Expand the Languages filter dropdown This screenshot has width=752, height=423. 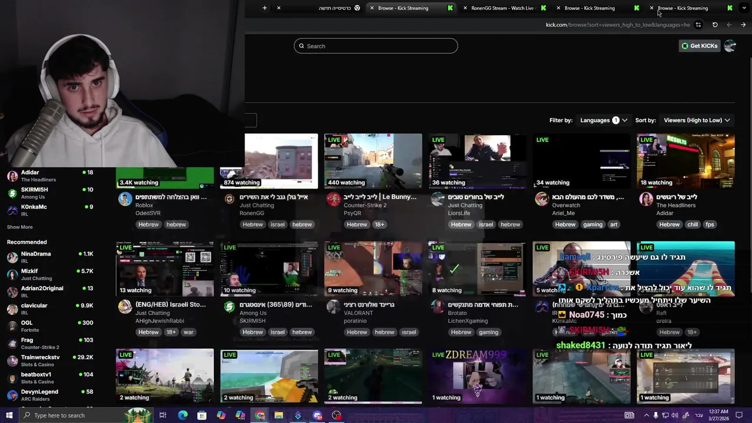[603, 120]
